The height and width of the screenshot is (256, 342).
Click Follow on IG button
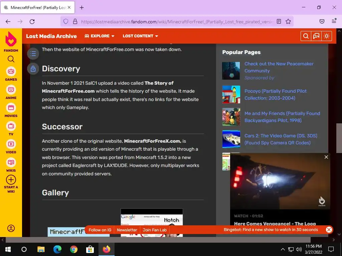100,230
